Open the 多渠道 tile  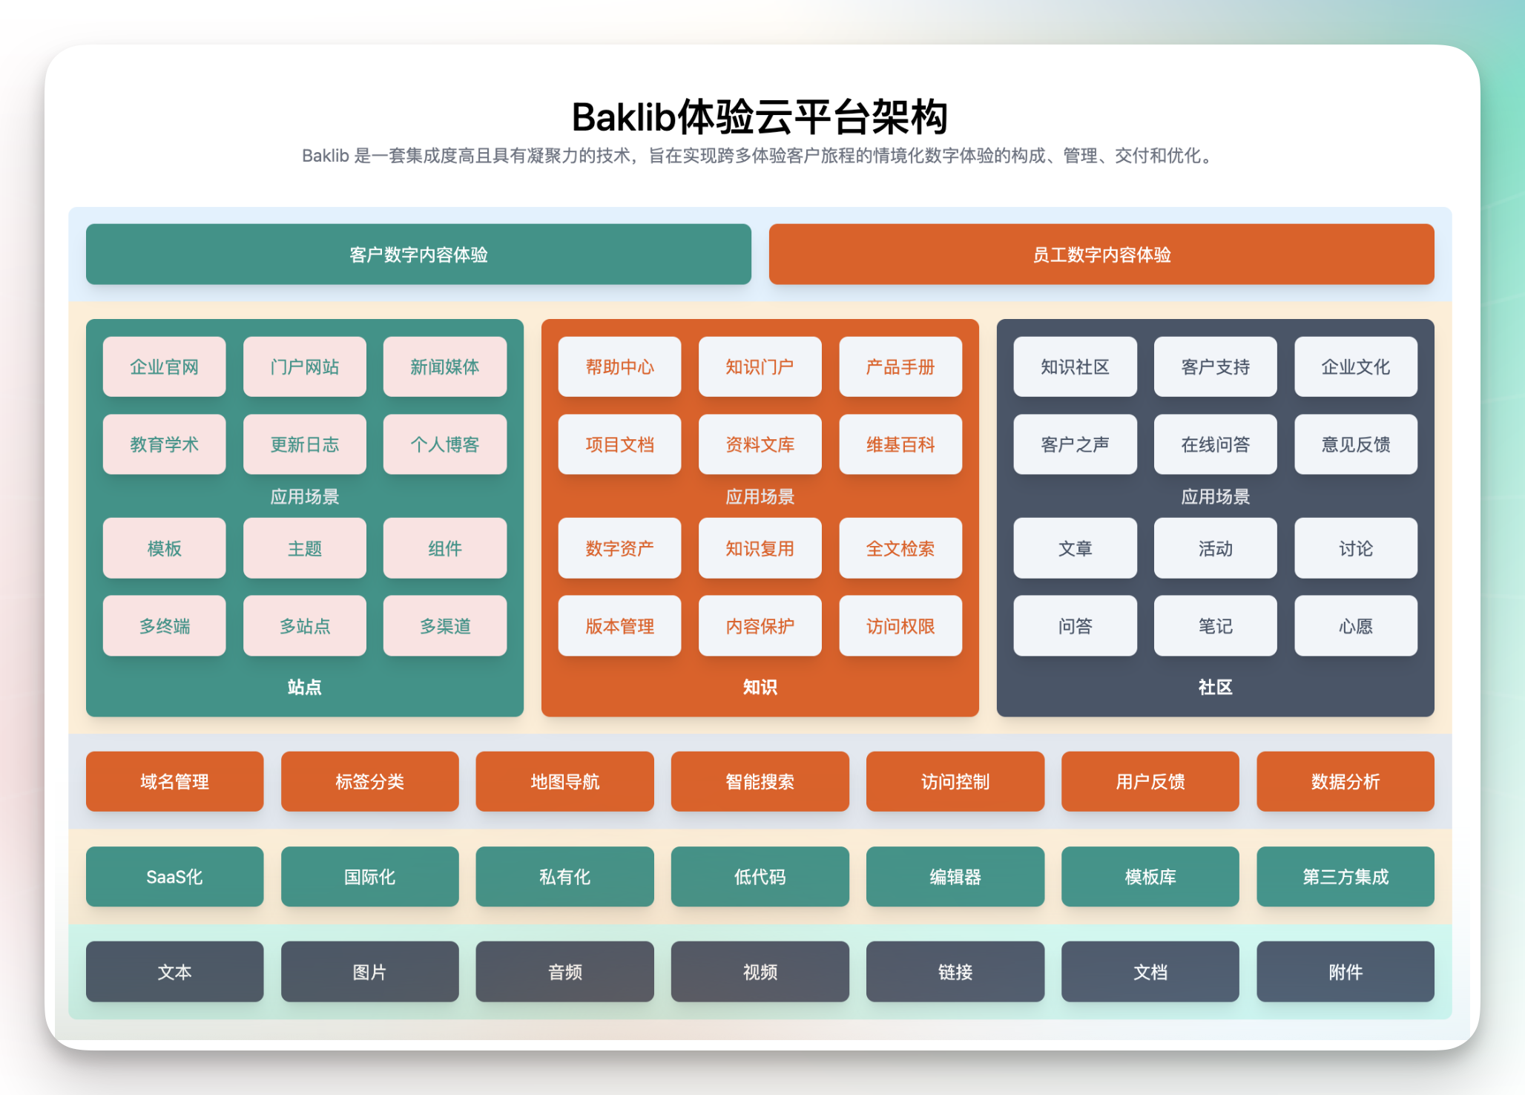tap(445, 626)
